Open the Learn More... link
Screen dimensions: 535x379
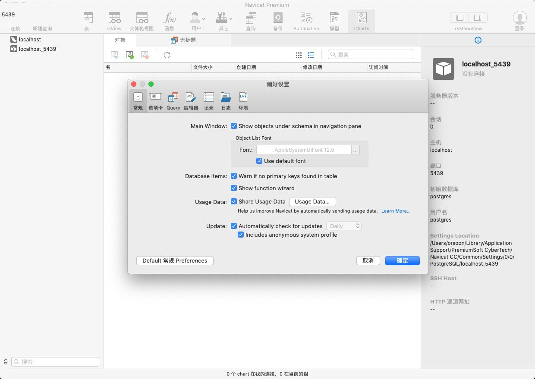pyautogui.click(x=396, y=211)
